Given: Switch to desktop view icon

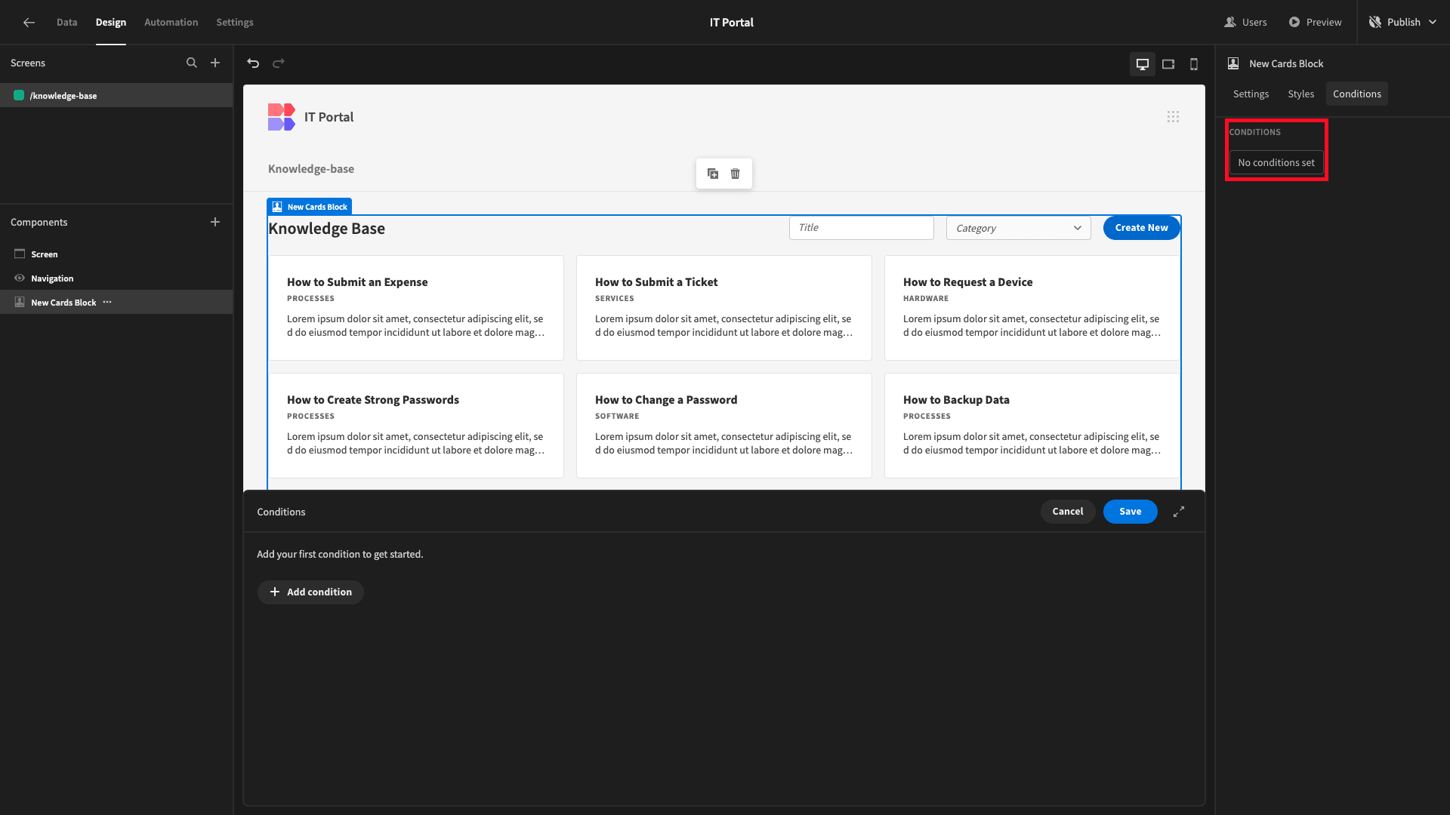Looking at the screenshot, I should click(1143, 63).
